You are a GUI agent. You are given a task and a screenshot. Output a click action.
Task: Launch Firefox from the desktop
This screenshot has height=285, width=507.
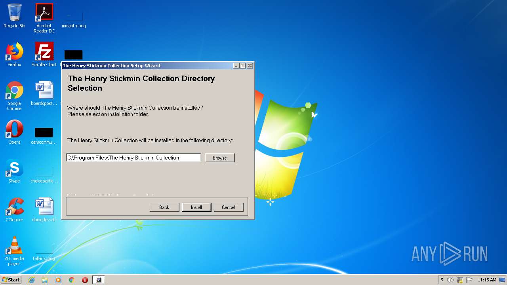click(x=14, y=55)
